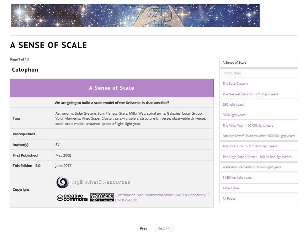Select the 5000 light years page

tap(234, 115)
